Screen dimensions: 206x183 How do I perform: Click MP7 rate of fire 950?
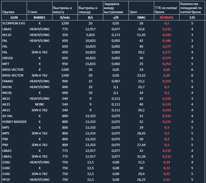[65, 64]
